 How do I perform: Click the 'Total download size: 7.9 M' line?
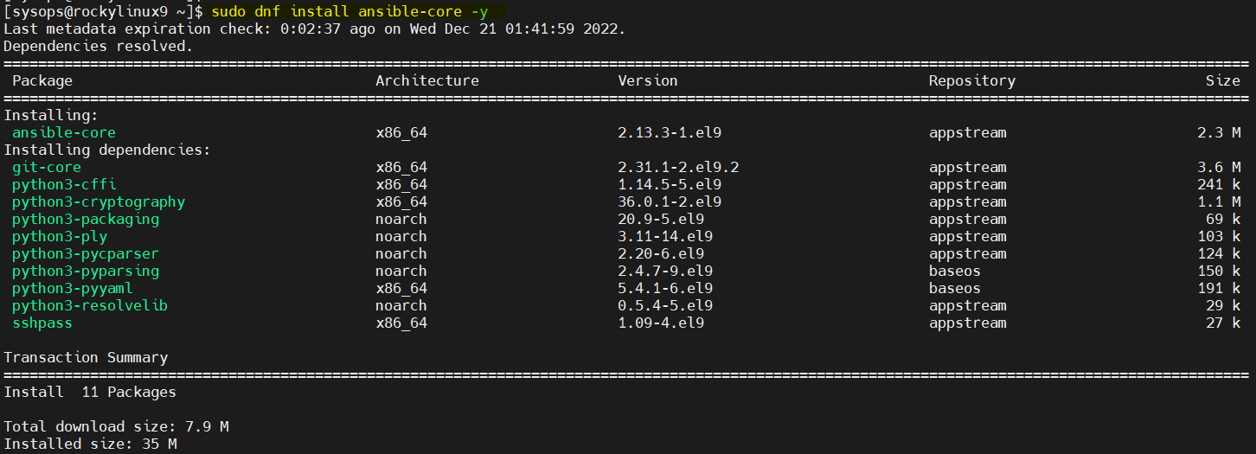pyautogui.click(x=116, y=426)
